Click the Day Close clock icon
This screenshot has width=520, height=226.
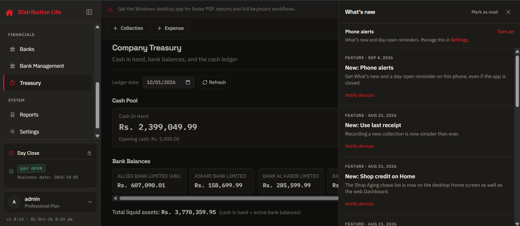(x=11, y=153)
